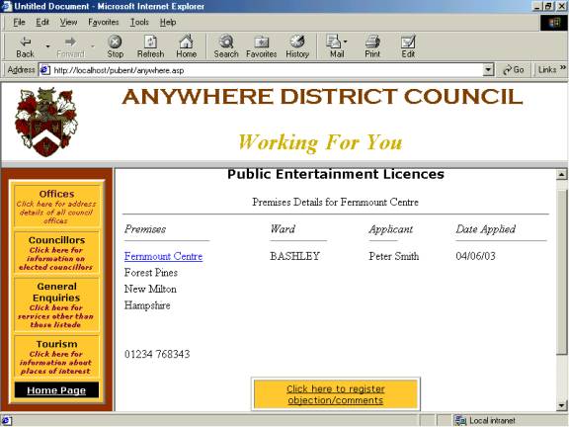The image size is (569, 427).
Task: Open the Search pane
Action: pos(226,46)
